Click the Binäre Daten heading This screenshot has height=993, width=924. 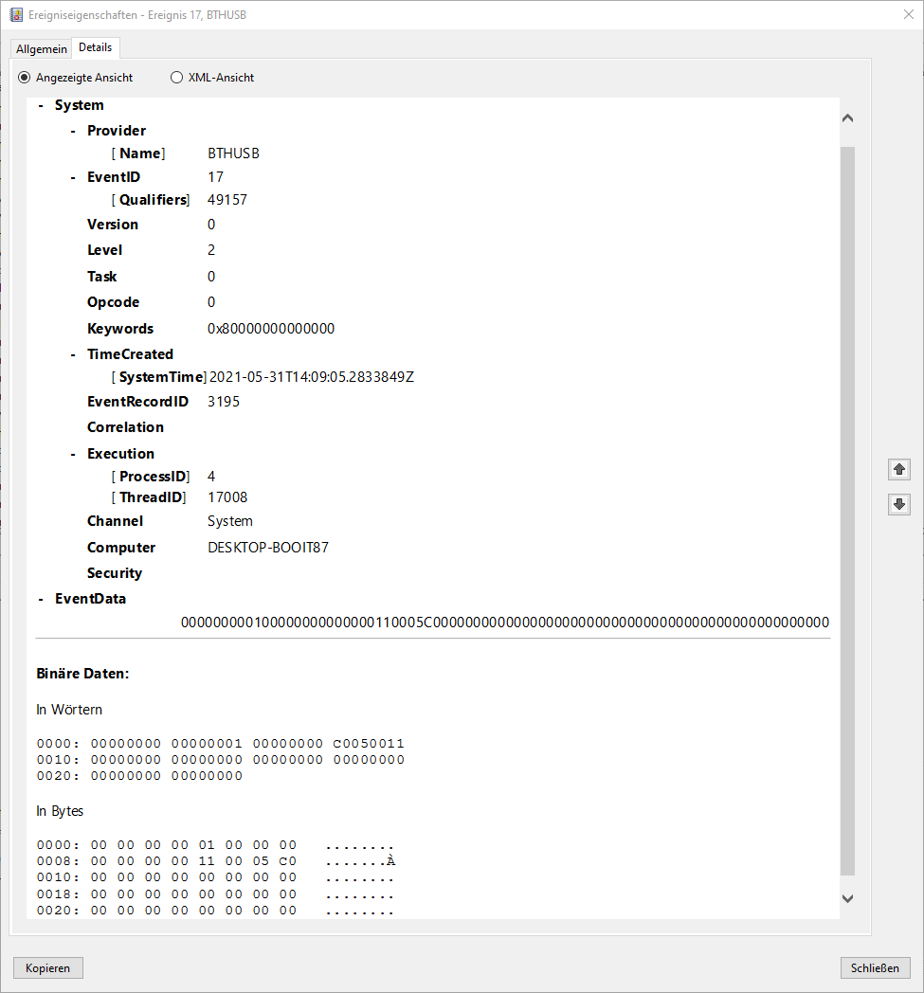pos(82,673)
